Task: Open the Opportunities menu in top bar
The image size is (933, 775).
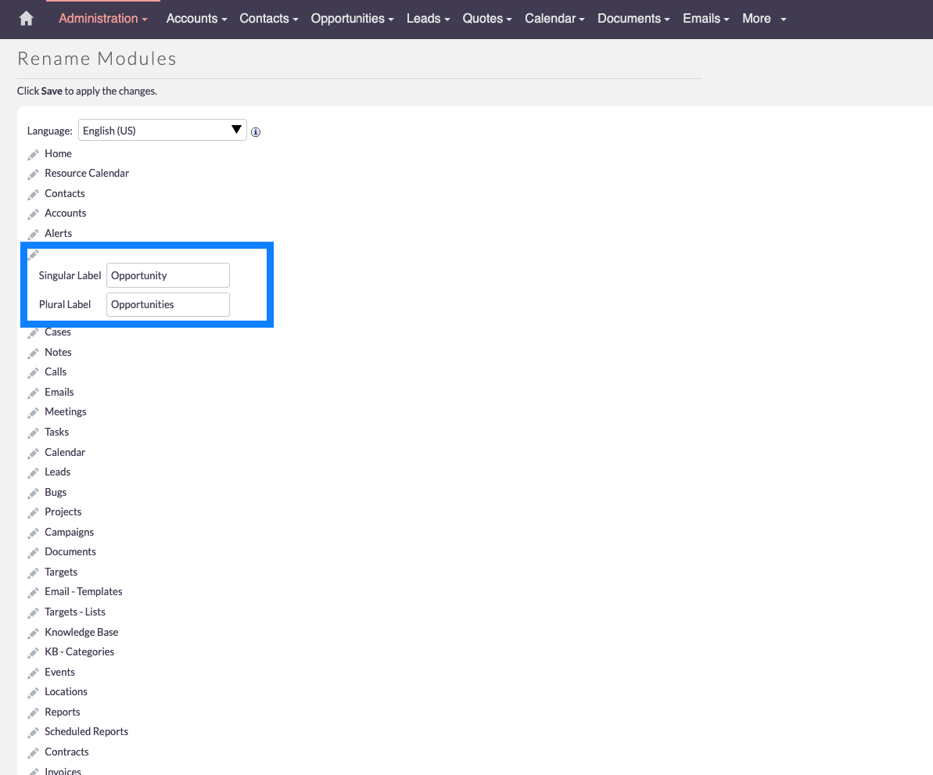Action: [352, 19]
